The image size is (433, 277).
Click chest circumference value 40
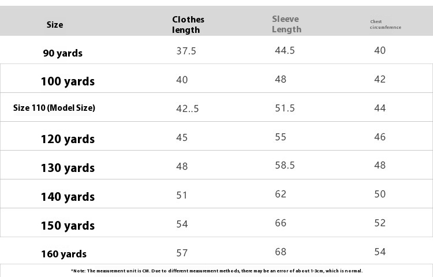[x=380, y=50]
